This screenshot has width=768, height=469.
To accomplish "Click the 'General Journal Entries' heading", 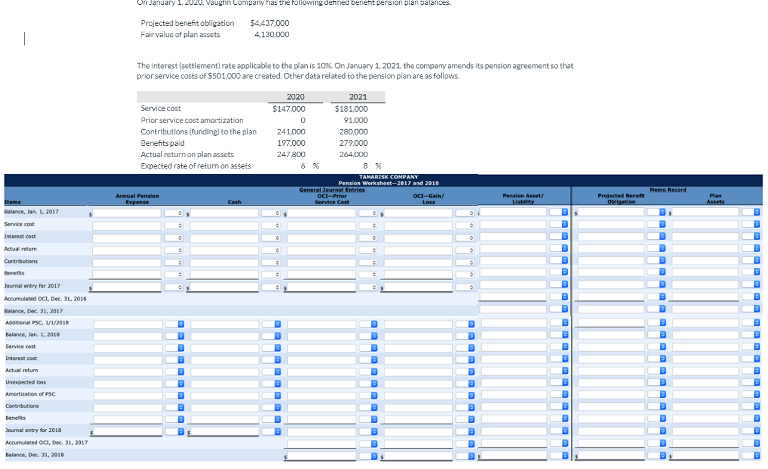I will (332, 189).
